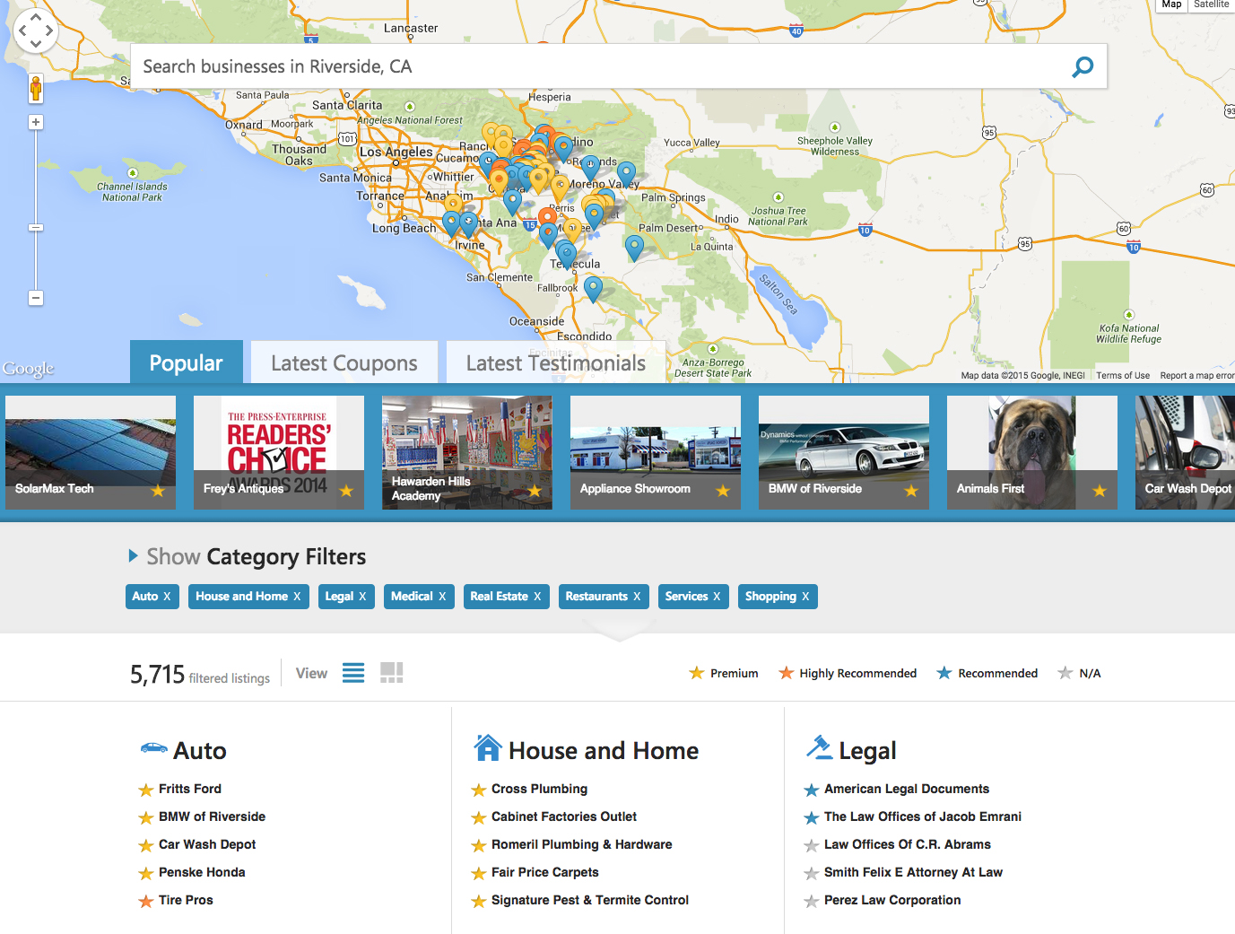Click the star on BMW of Riverside card
Image resolution: width=1235 pixels, height=934 pixels.
point(911,491)
